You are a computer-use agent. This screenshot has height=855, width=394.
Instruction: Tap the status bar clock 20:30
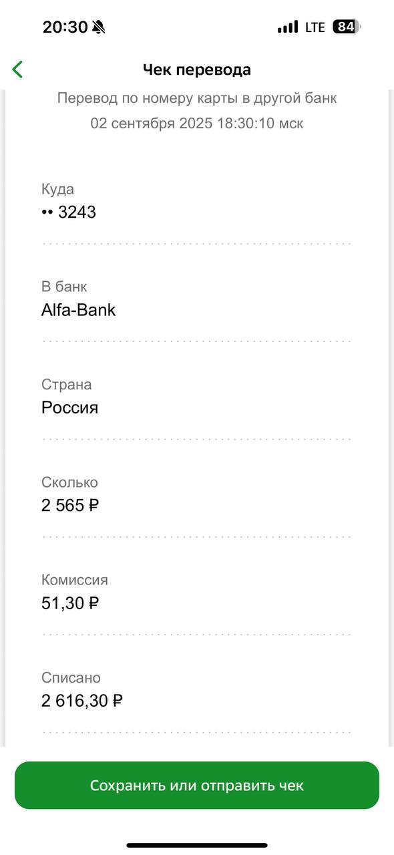(65, 27)
